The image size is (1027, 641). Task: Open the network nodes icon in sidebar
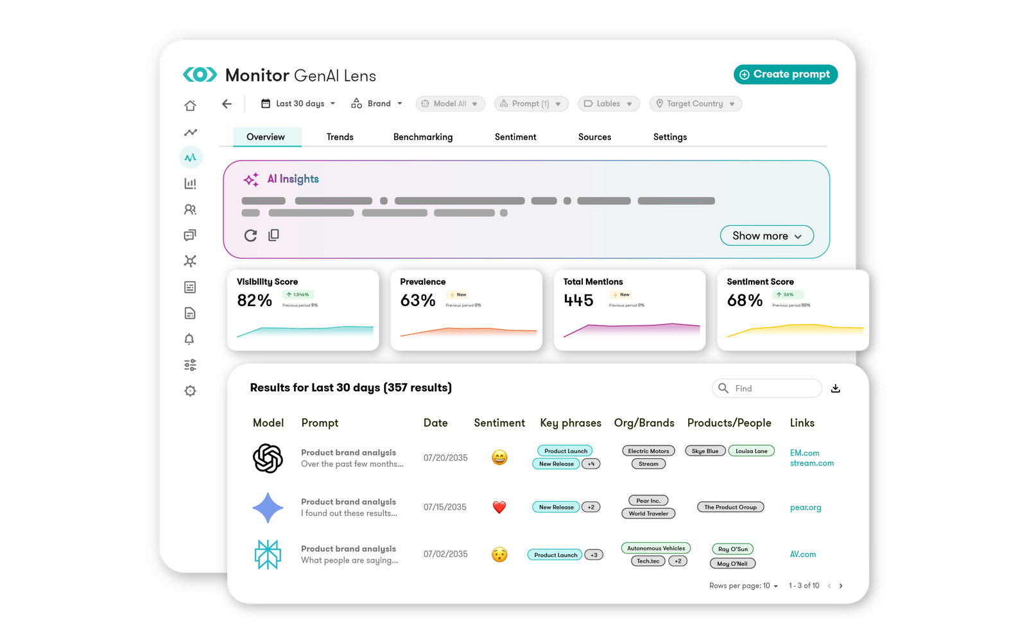click(x=190, y=261)
